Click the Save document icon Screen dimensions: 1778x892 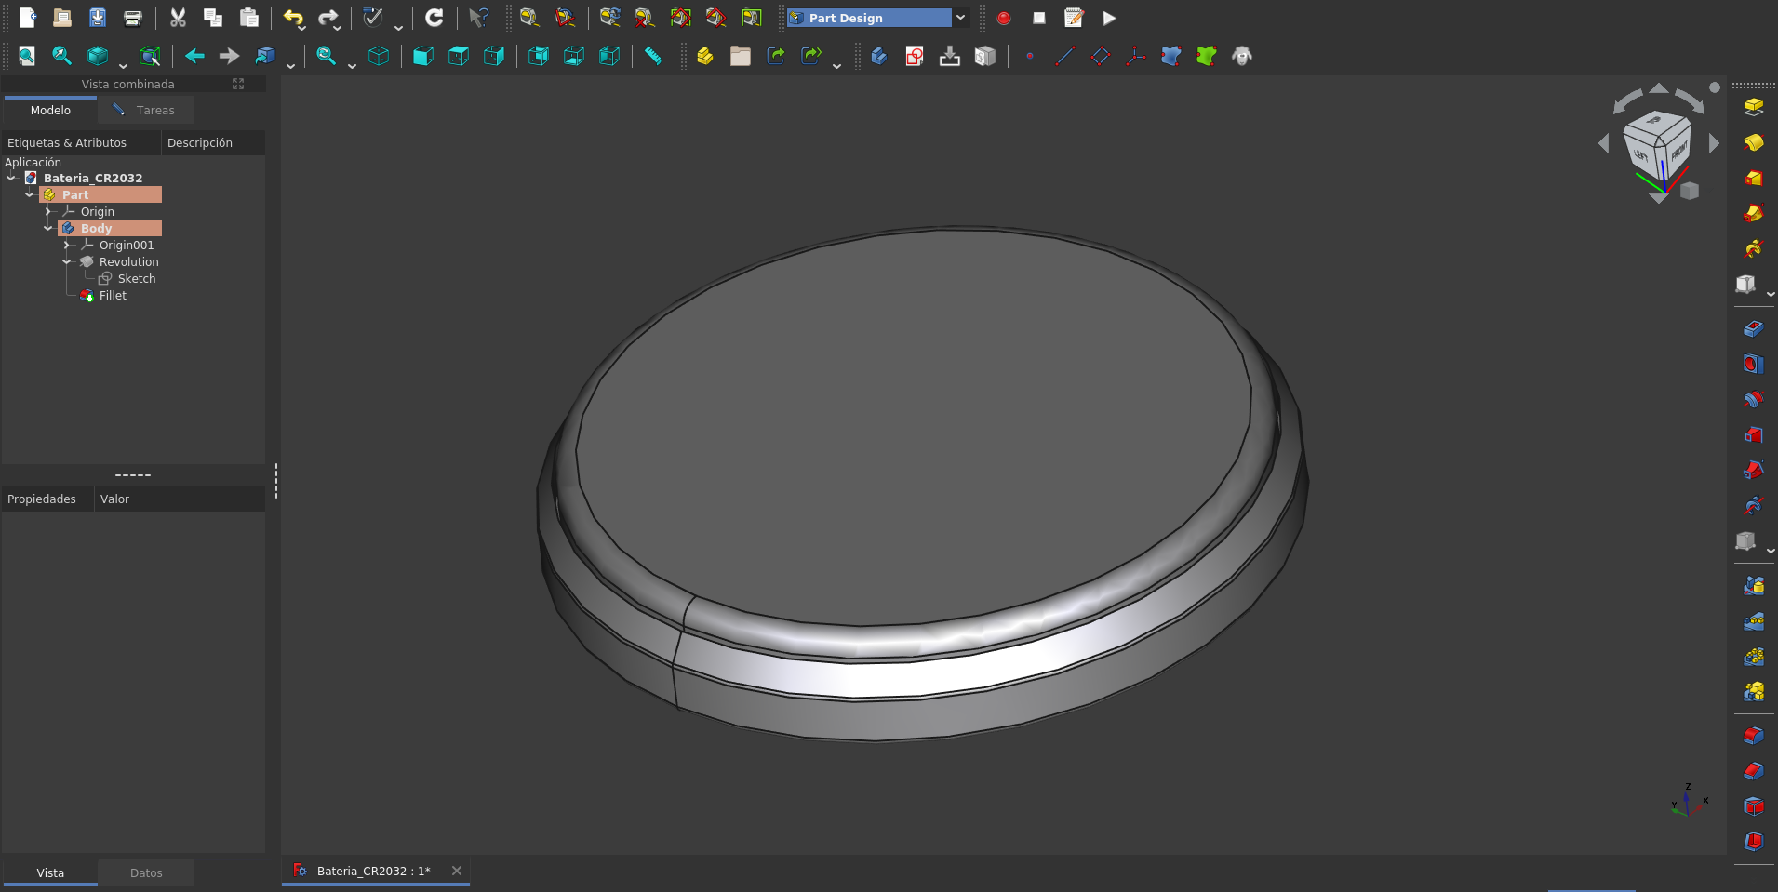pyautogui.click(x=98, y=18)
